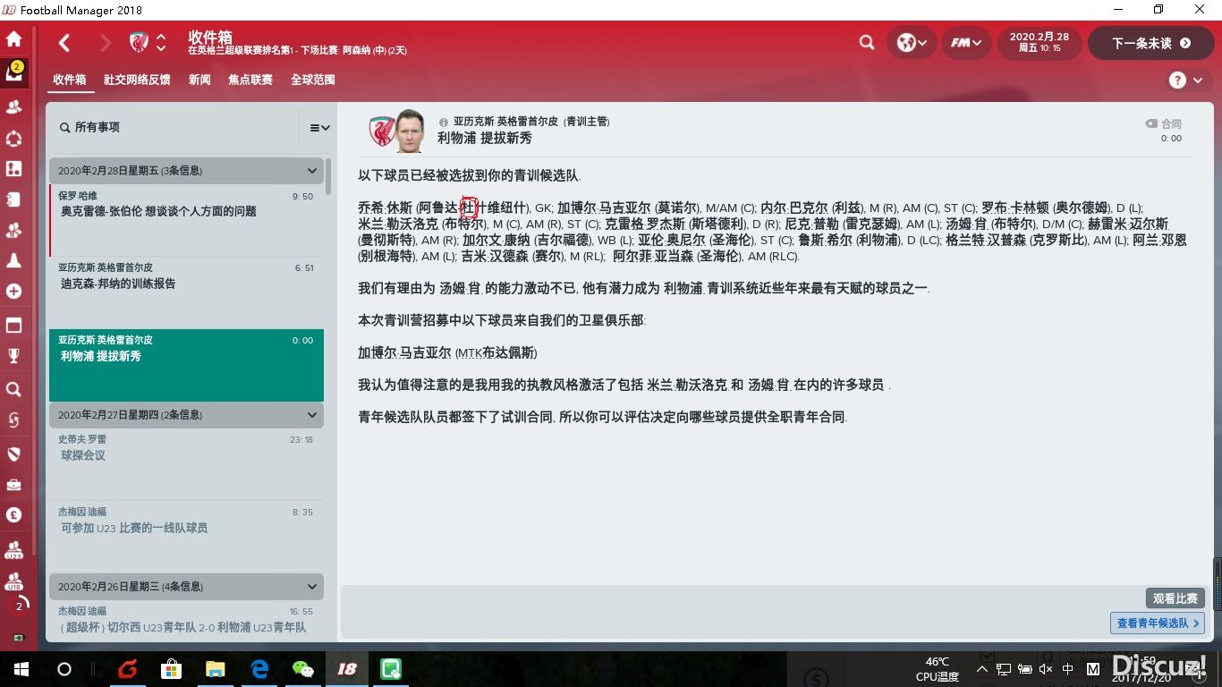Screen dimensions: 1222x687
Task: Click the 查看青年候选队 button
Action: [1158, 623]
